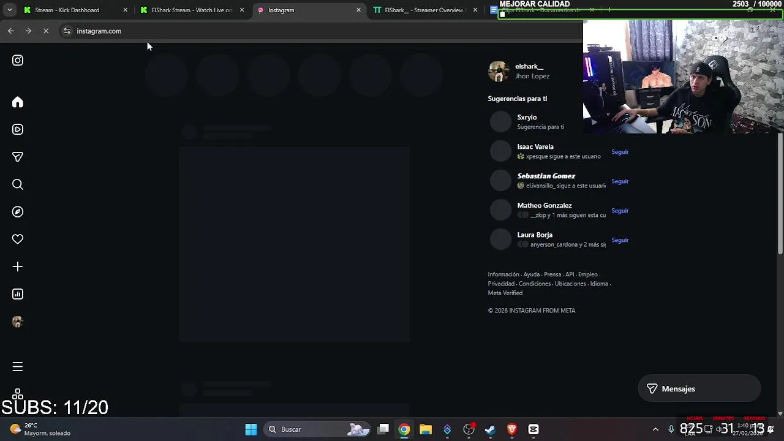
Task: Open Brave browser from taskbar
Action: click(x=512, y=429)
